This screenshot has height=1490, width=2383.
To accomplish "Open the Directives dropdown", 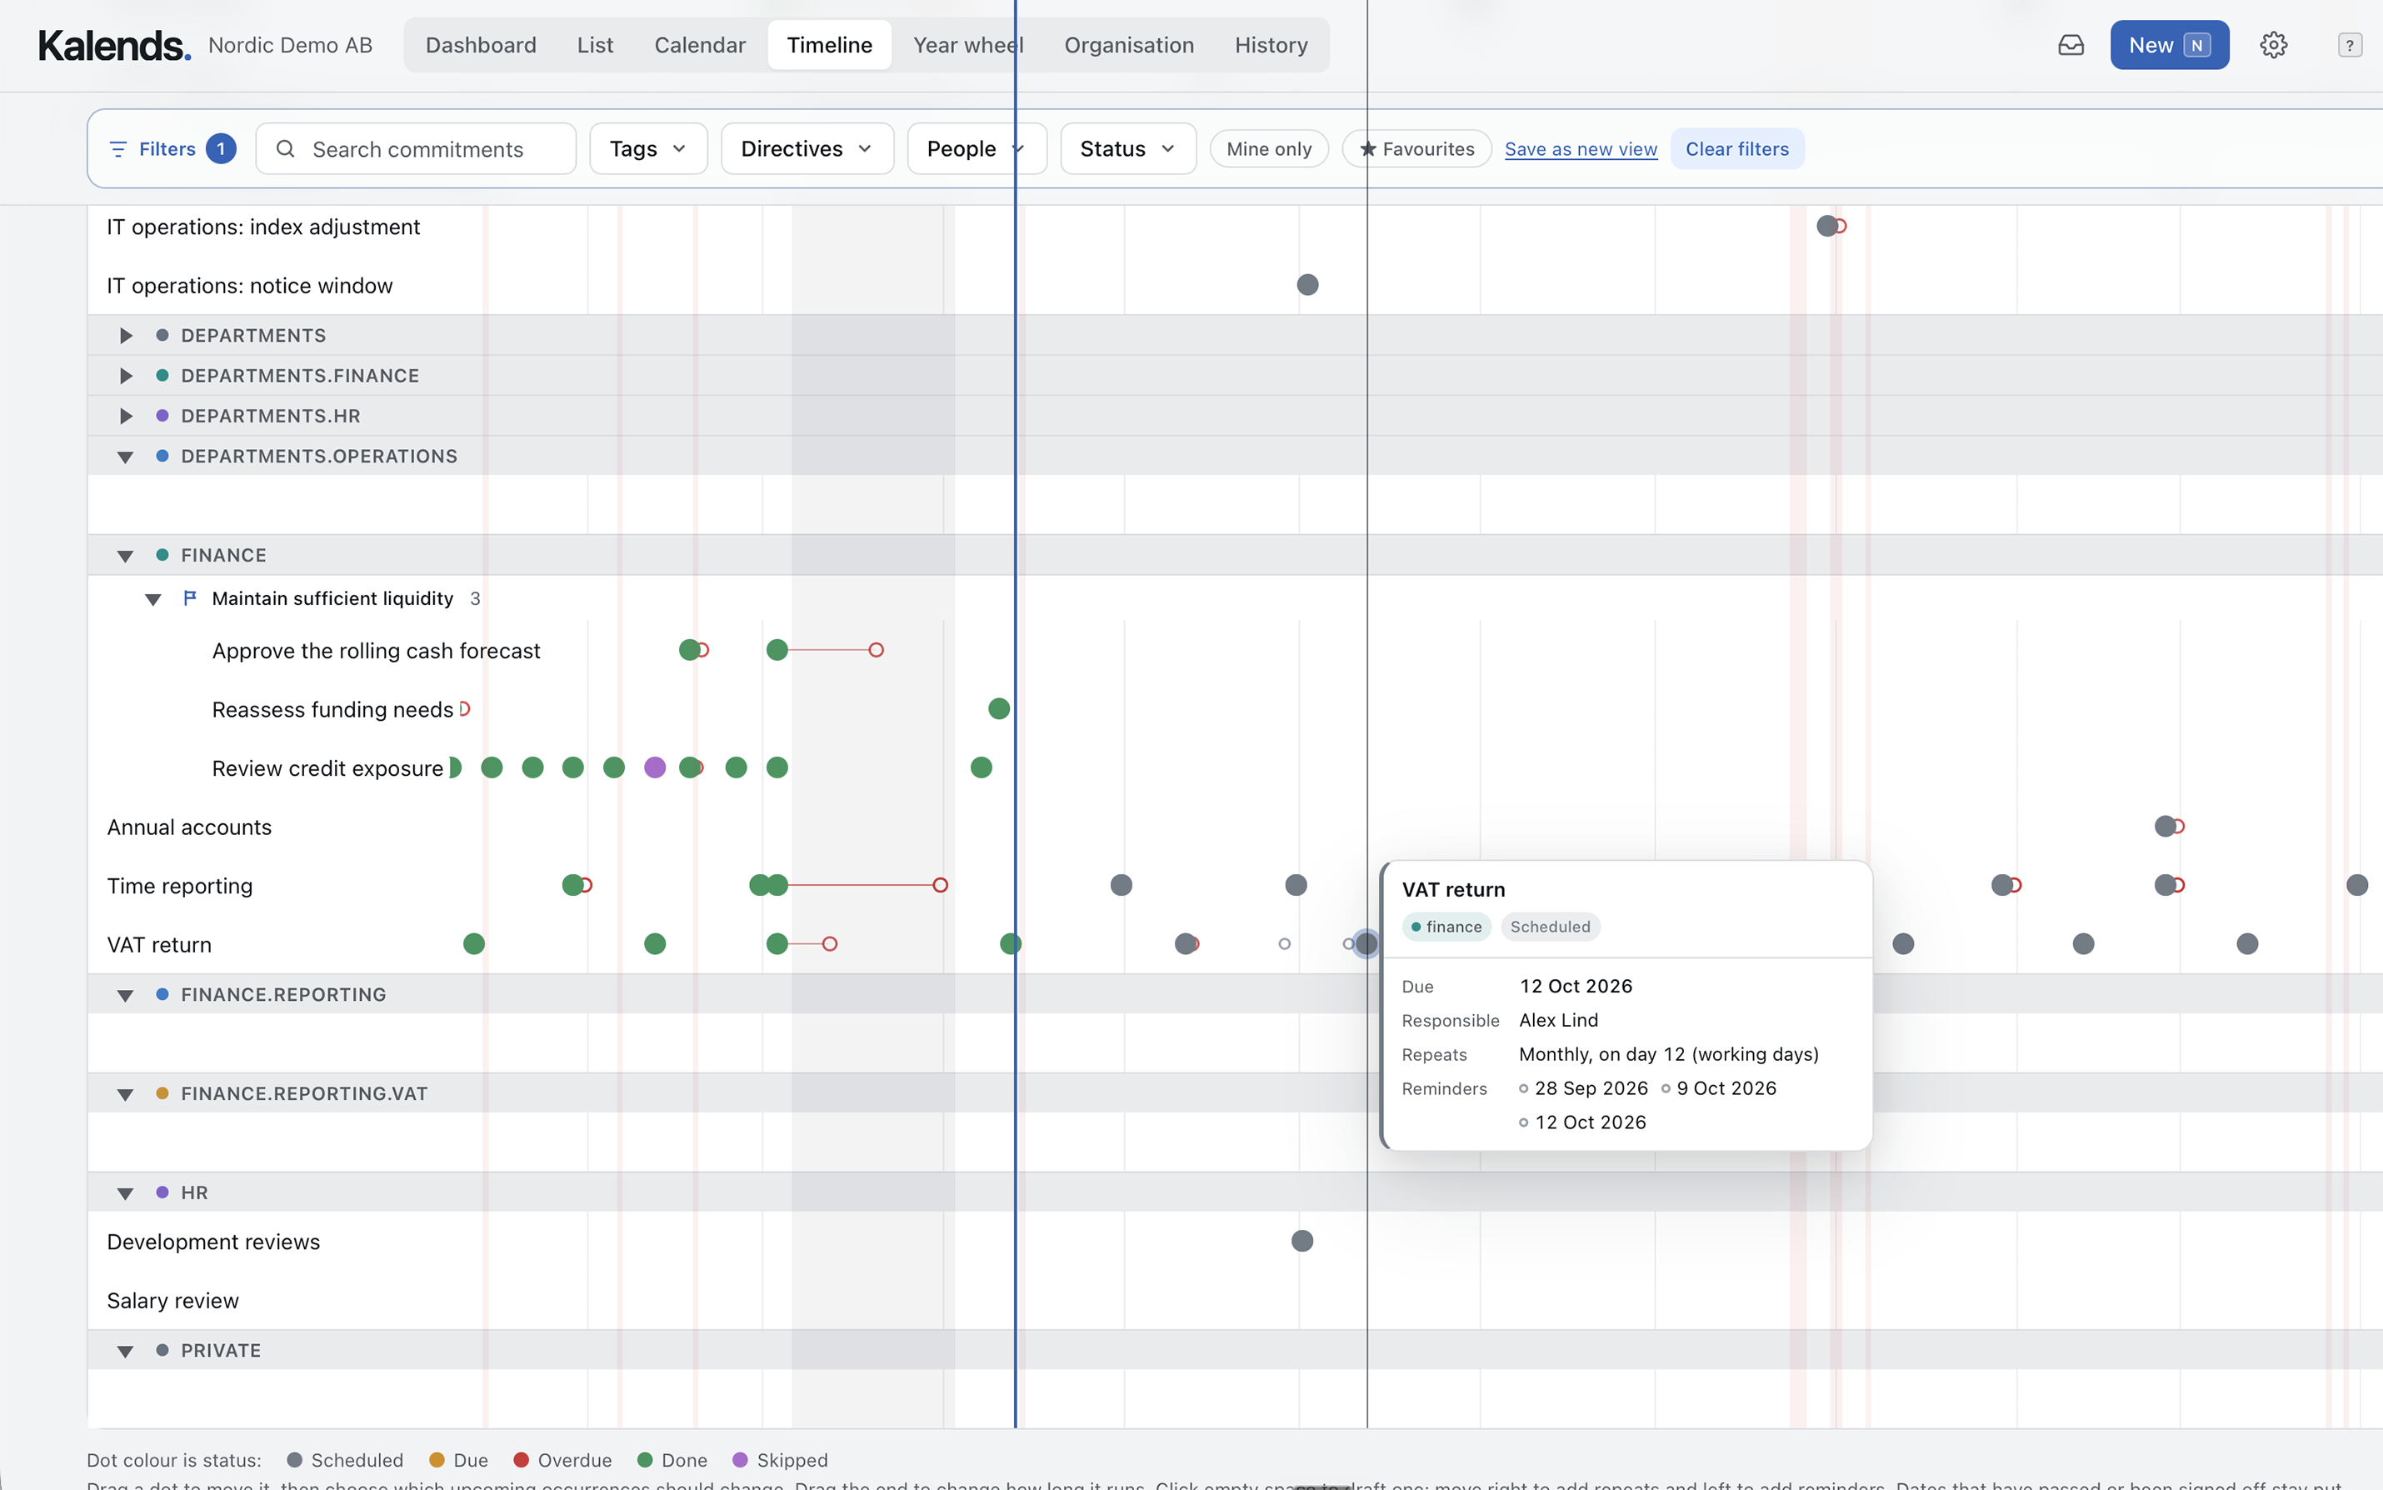I will [807, 149].
